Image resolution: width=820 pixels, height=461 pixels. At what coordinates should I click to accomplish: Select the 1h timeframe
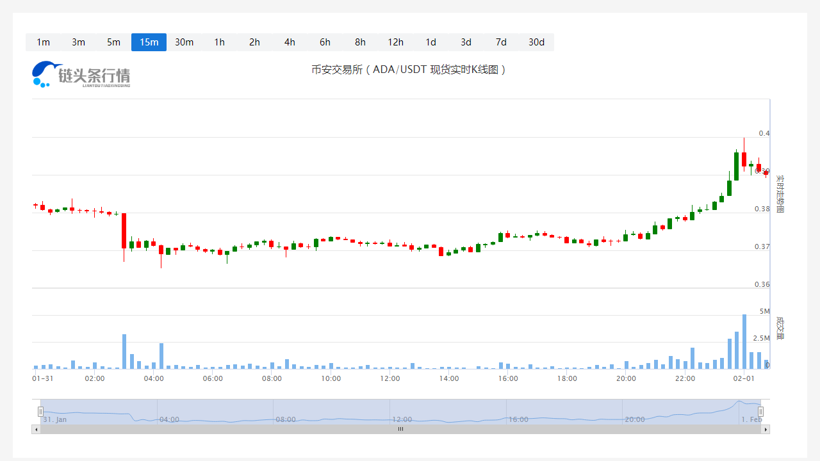click(219, 42)
